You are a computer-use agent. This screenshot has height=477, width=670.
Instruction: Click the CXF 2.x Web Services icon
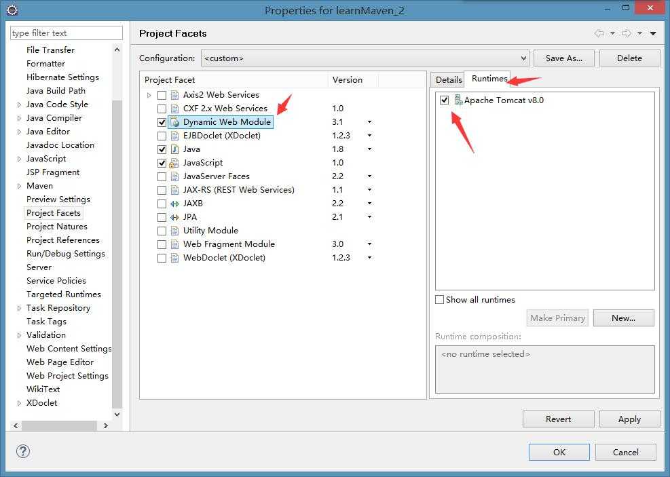pyautogui.click(x=174, y=109)
